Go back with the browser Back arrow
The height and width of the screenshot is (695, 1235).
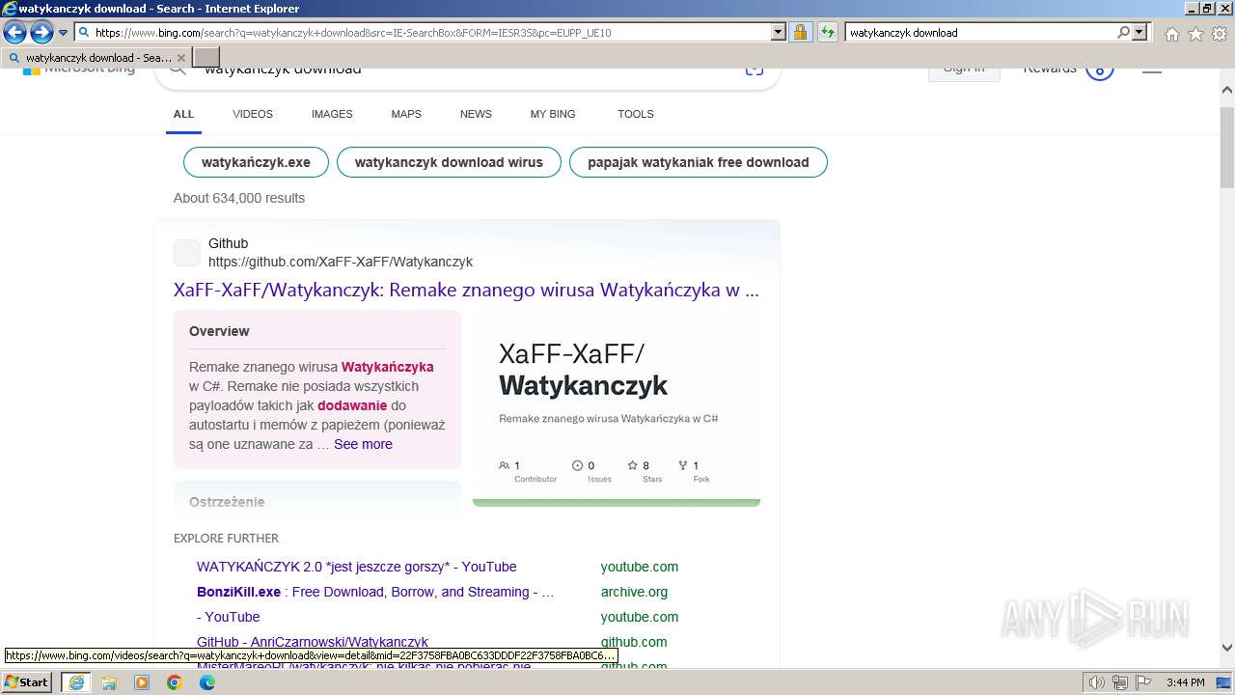tap(14, 33)
